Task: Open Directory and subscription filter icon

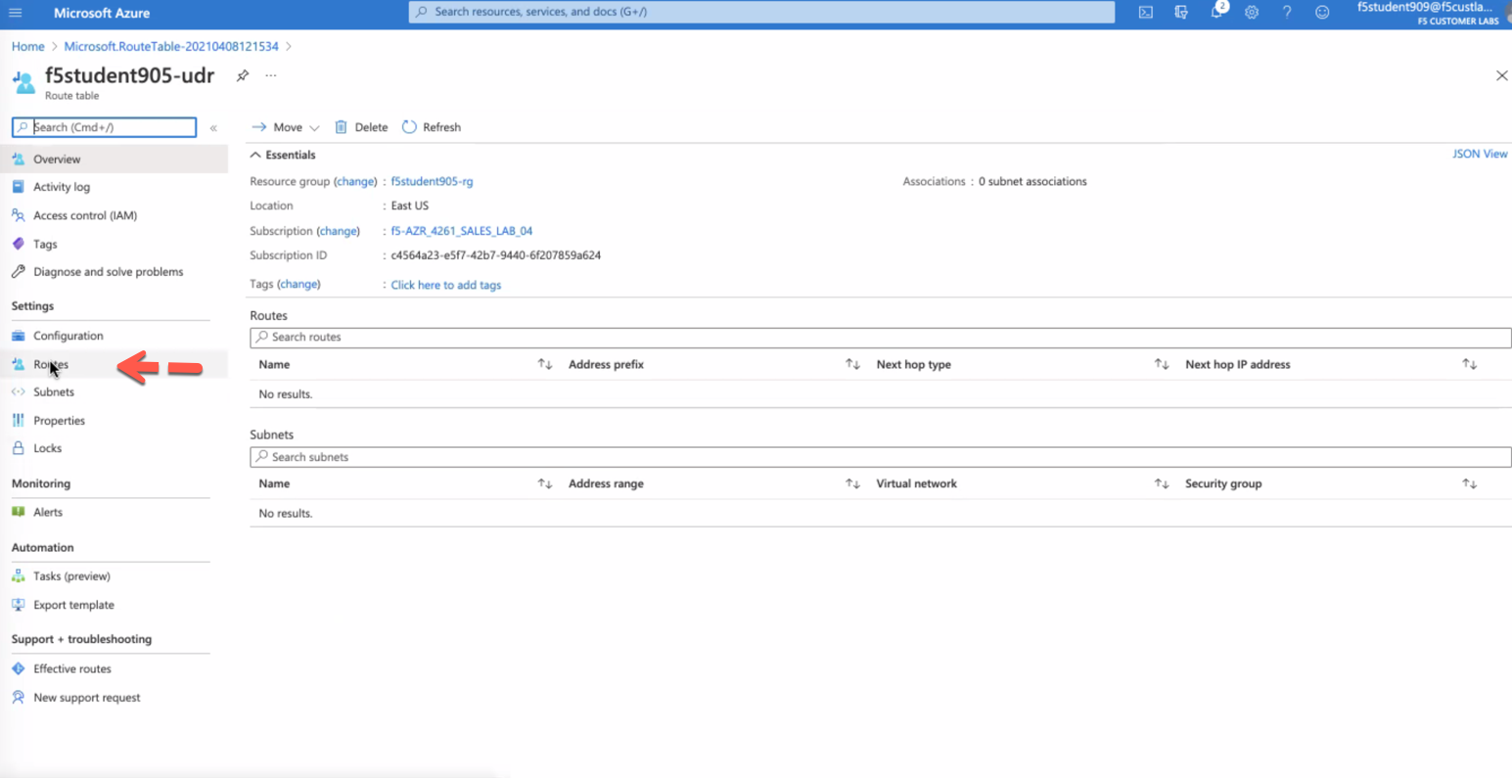Action: click(x=1181, y=13)
